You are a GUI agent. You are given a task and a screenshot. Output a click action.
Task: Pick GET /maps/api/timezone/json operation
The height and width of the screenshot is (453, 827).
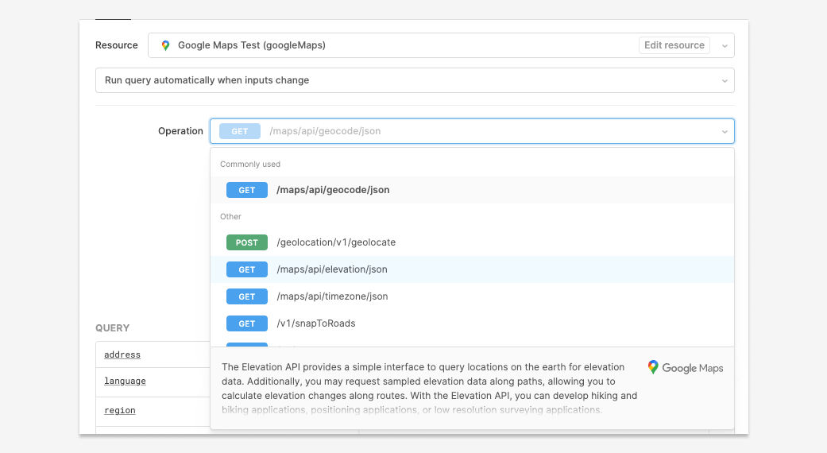tap(472, 296)
